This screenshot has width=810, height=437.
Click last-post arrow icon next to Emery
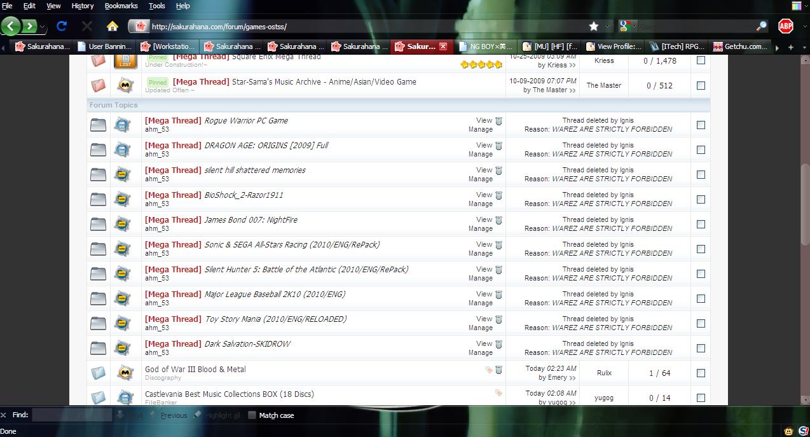(x=573, y=378)
